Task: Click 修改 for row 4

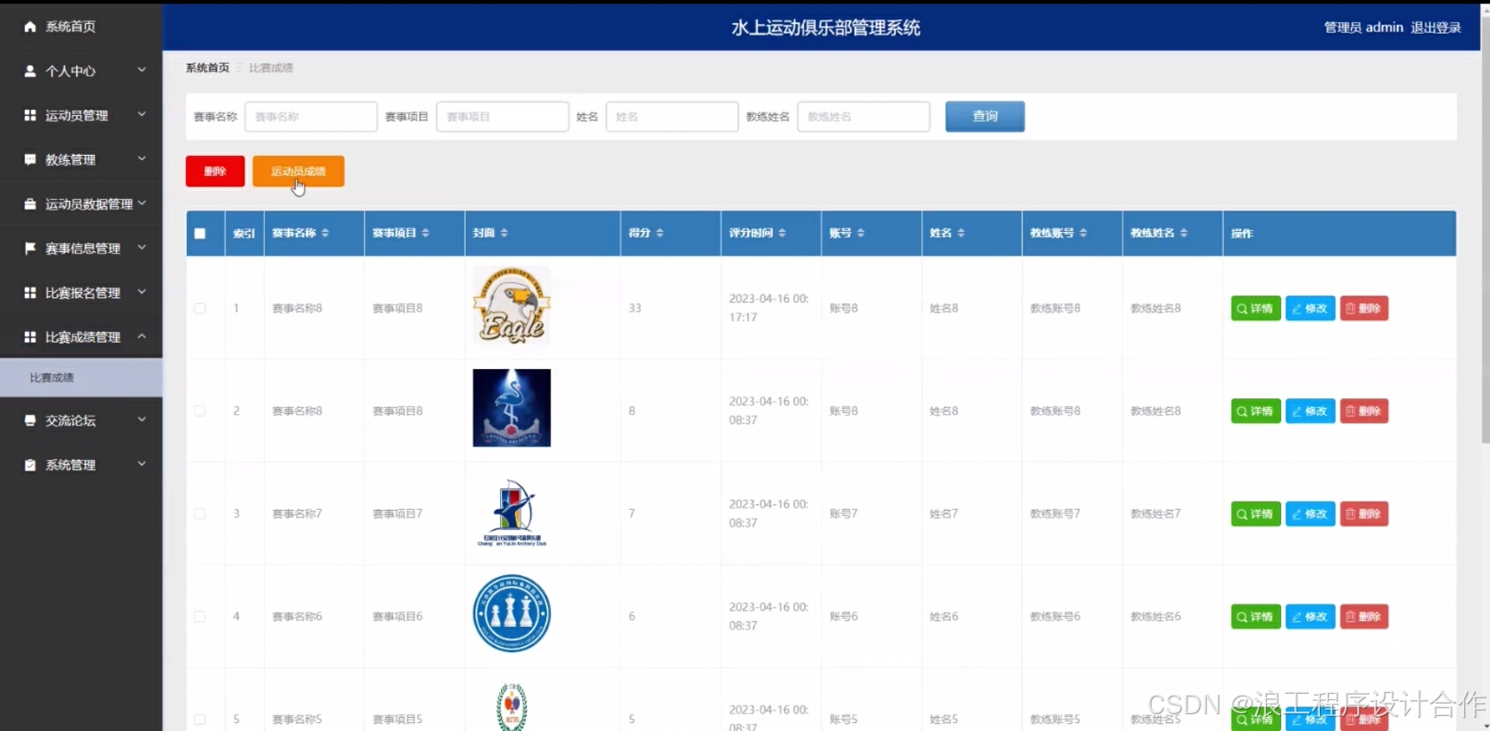Action: pos(1310,616)
